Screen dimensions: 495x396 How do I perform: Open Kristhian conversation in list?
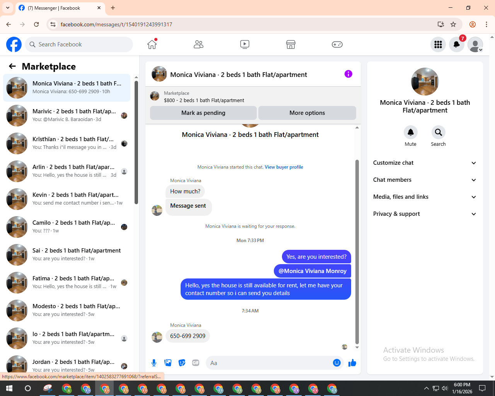pyautogui.click(x=67, y=143)
